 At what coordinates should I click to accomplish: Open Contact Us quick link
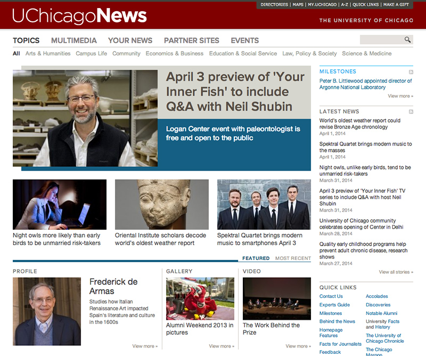[331, 296]
